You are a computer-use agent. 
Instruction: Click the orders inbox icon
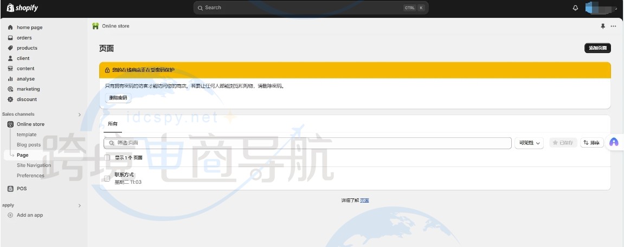[10, 38]
